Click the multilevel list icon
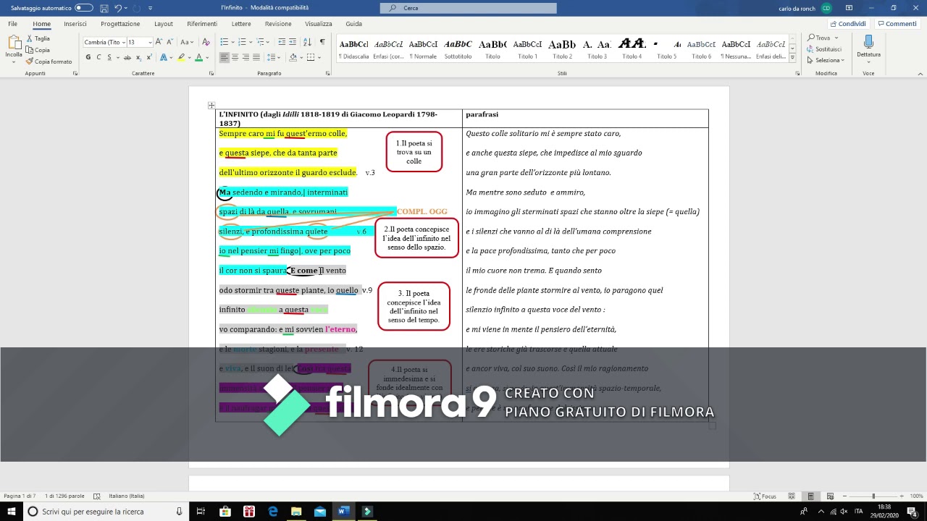927x521 pixels. 261,42
